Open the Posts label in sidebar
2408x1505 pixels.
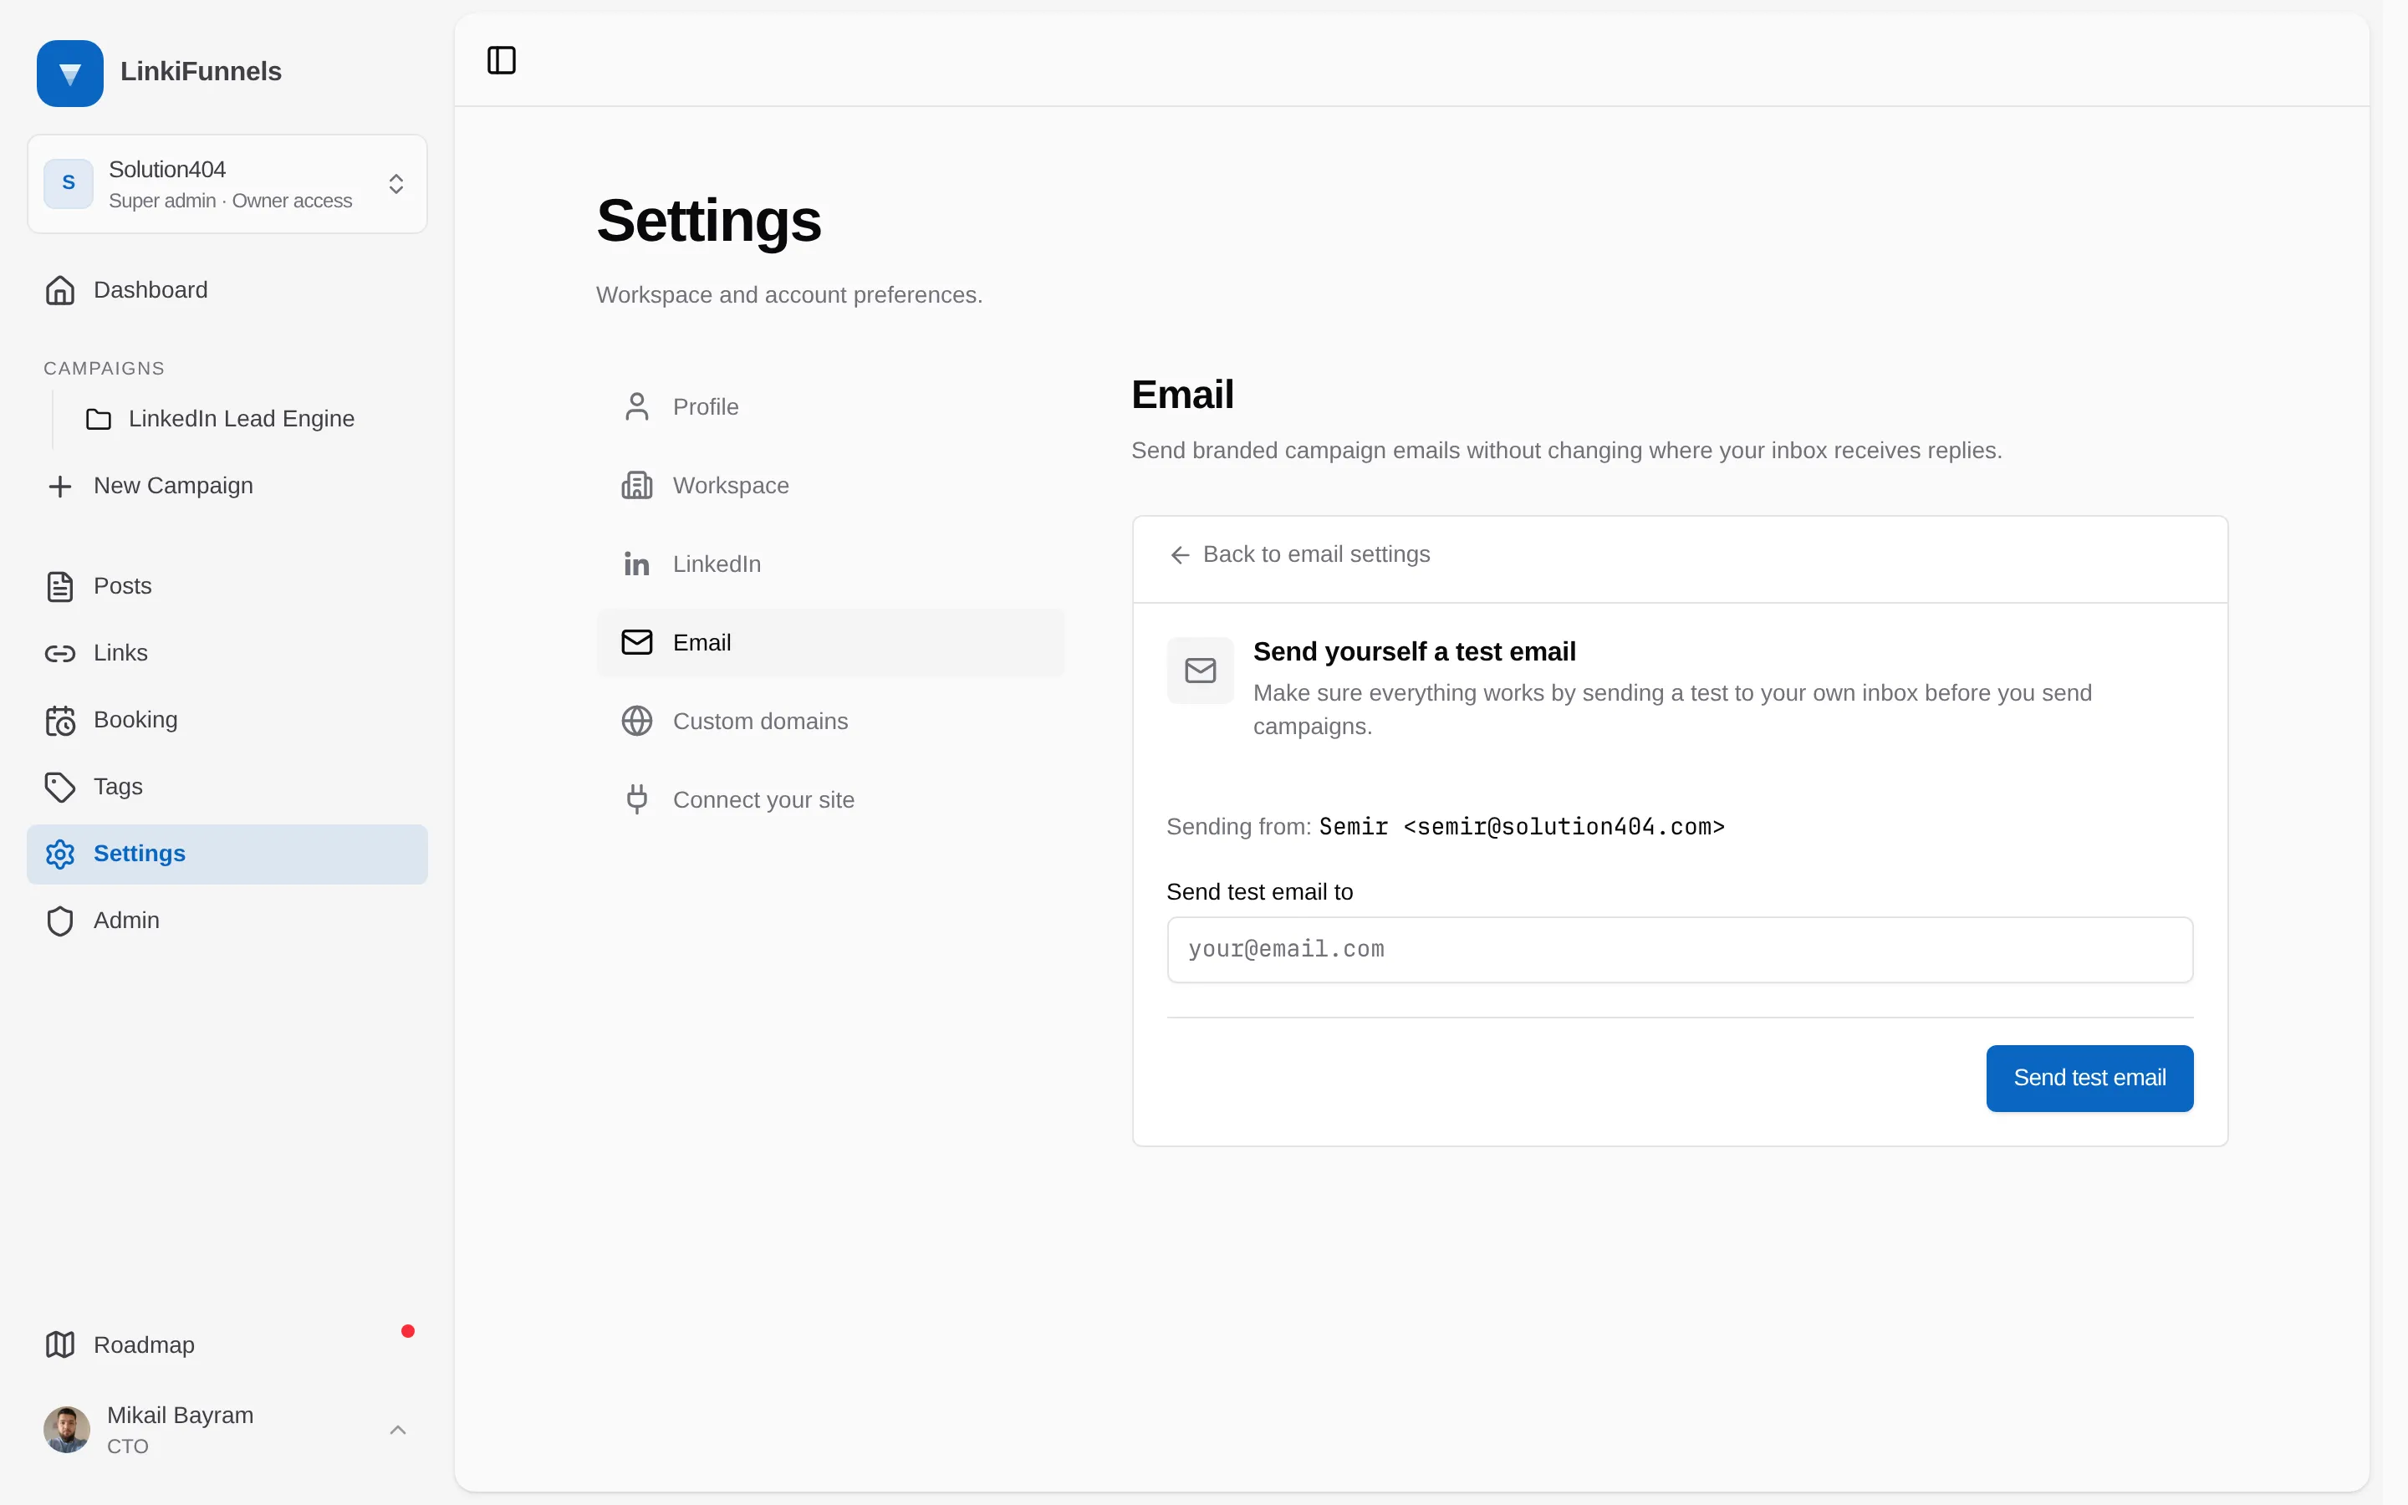(122, 586)
